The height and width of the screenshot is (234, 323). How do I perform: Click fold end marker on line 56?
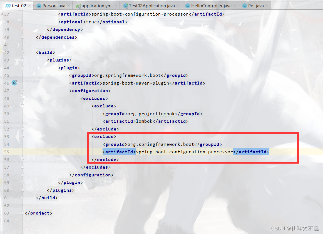[23, 159]
